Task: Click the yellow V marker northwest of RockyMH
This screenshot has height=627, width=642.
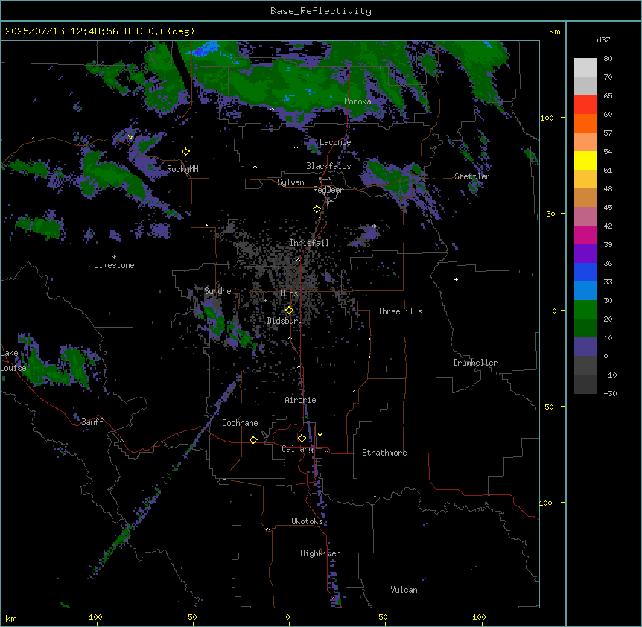Action: [130, 137]
